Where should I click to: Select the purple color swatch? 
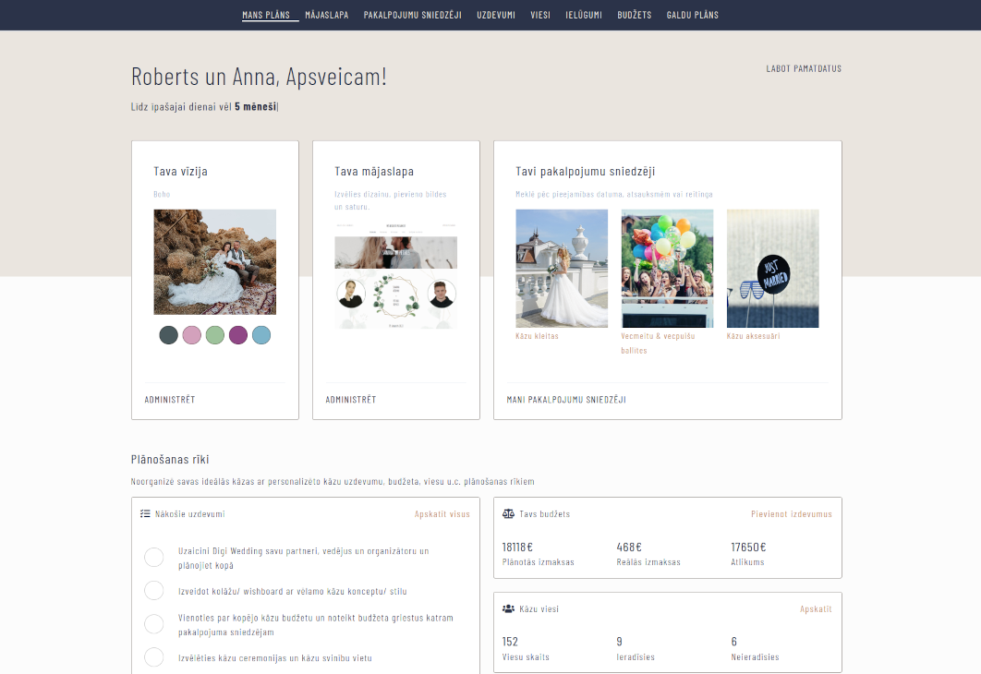click(x=238, y=335)
